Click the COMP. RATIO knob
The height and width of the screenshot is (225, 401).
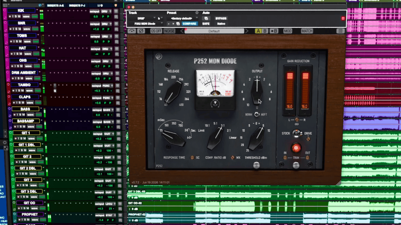coord(215,138)
